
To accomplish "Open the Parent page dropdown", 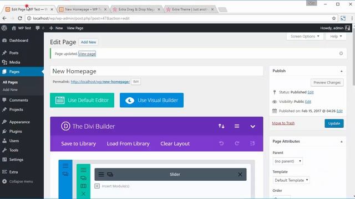I will (288, 161).
